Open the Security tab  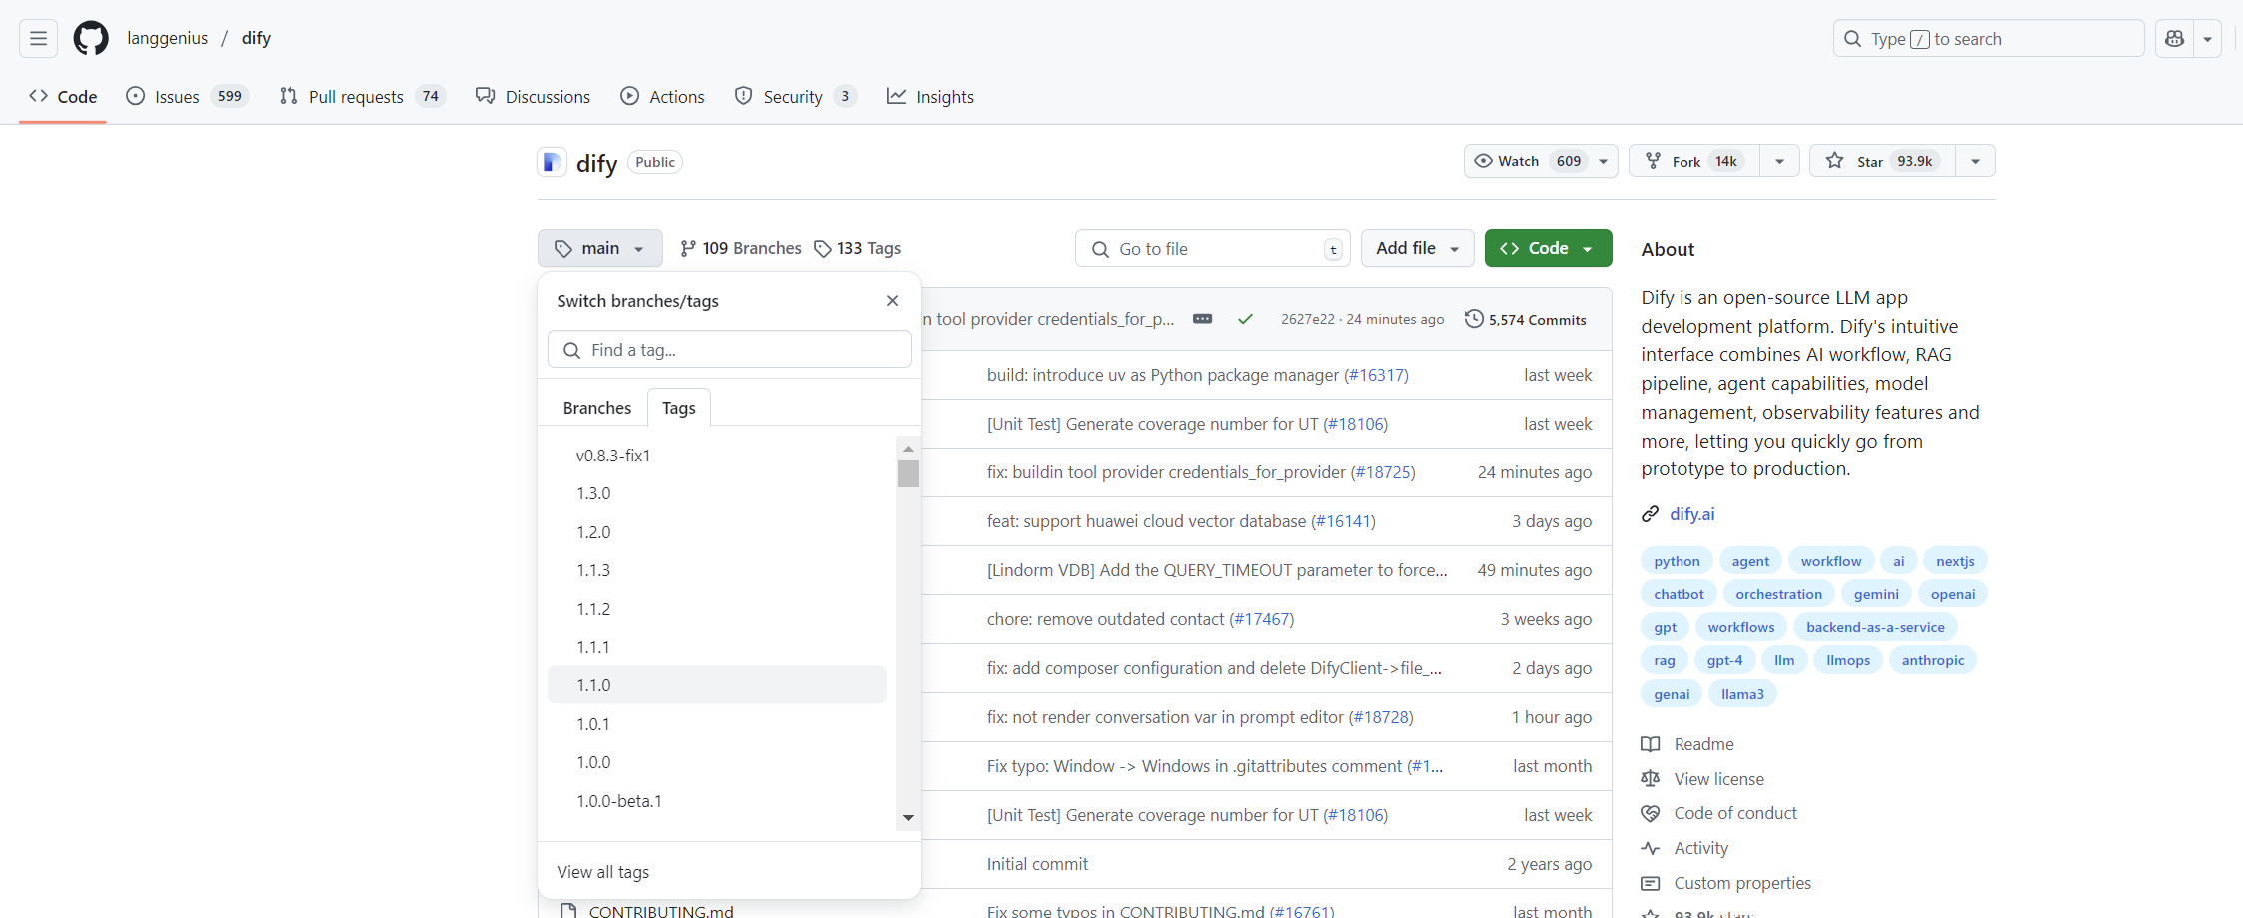click(x=795, y=97)
